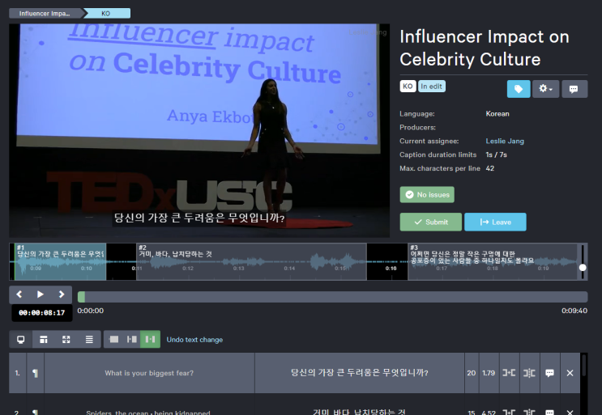The image size is (602, 415).
Task: Edit Korean translation of subtitle 1
Action: pyautogui.click(x=360, y=373)
